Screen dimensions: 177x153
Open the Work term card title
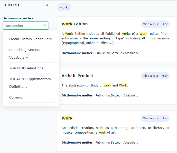pyautogui.click(x=67, y=118)
